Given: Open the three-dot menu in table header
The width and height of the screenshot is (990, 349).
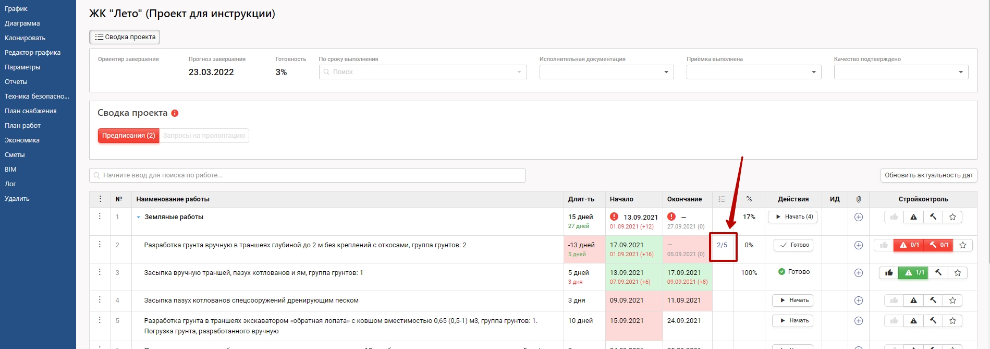Looking at the screenshot, I should point(100,199).
